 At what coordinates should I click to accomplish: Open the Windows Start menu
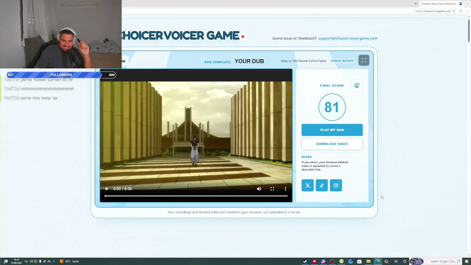[x=467, y=261]
